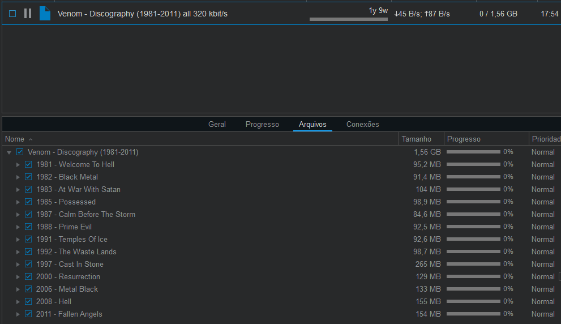Click the 1y 9w remaining time text
The width and height of the screenshot is (561, 324).
tap(378, 11)
